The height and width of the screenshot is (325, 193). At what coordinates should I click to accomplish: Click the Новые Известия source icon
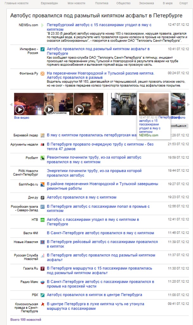tap(42, 242)
